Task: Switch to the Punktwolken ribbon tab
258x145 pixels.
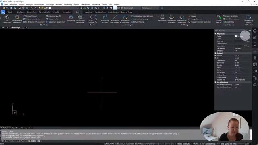Action: [100, 12]
